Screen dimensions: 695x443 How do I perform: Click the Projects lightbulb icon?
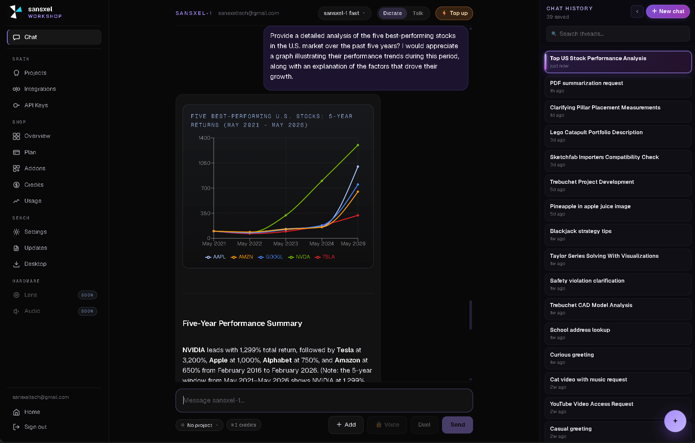click(x=16, y=73)
